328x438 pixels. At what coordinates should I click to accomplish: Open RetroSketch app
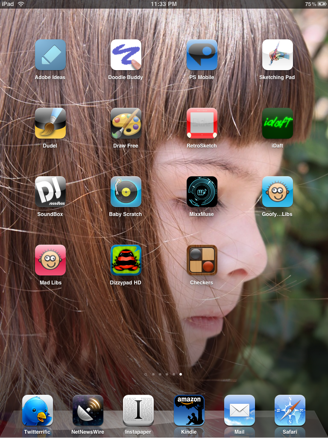(202, 124)
